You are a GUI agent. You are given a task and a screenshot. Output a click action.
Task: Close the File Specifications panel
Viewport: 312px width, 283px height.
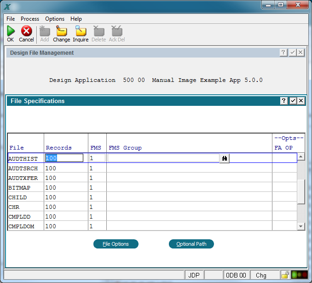(x=301, y=101)
